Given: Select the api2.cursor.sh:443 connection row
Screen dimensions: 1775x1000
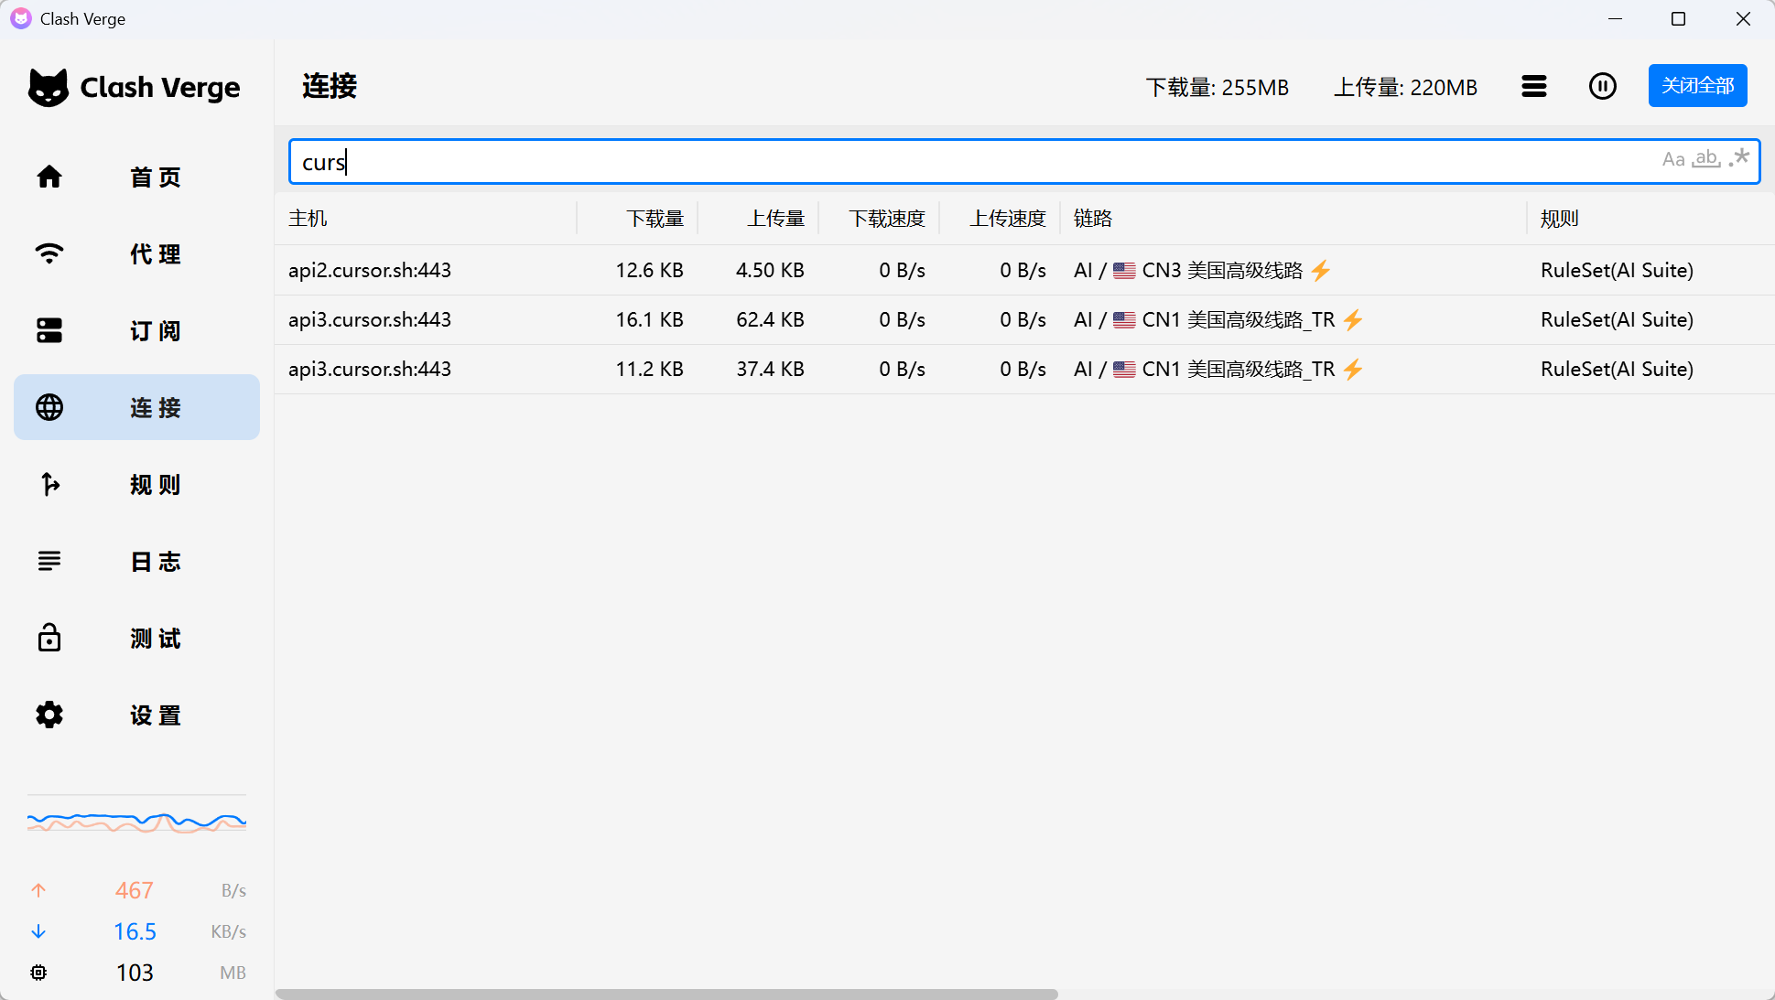Looking at the screenshot, I should (370, 270).
